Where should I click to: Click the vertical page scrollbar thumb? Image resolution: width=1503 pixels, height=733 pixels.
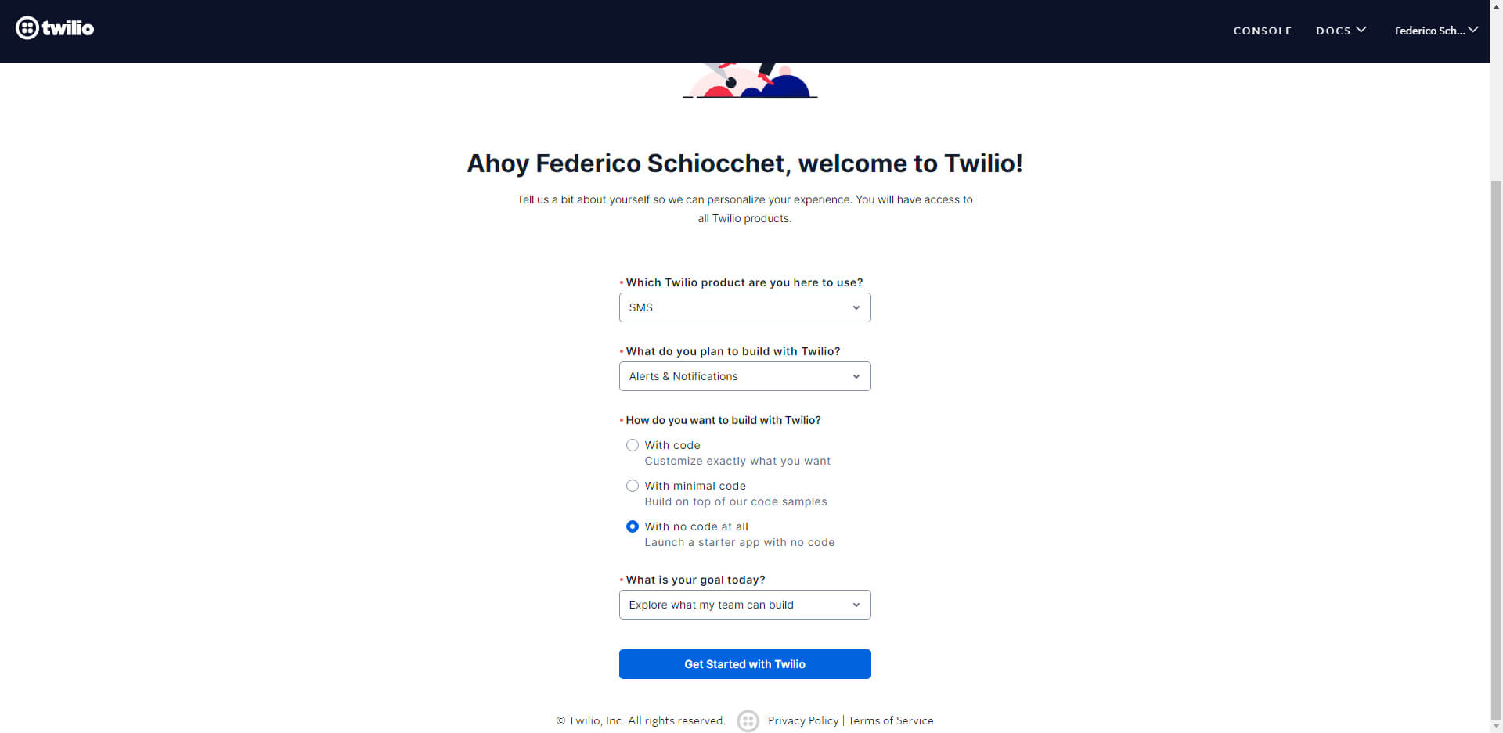[x=1496, y=446]
